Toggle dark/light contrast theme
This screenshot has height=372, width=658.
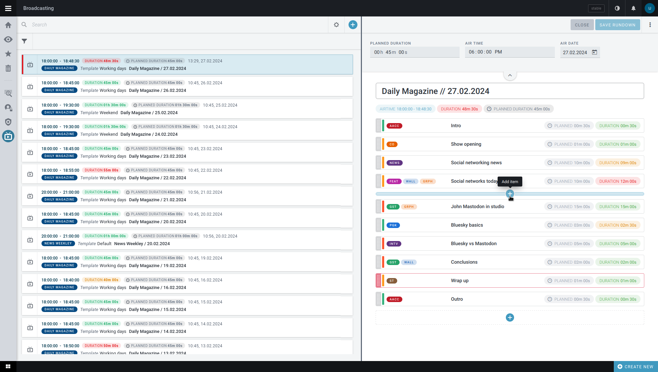[x=617, y=8]
